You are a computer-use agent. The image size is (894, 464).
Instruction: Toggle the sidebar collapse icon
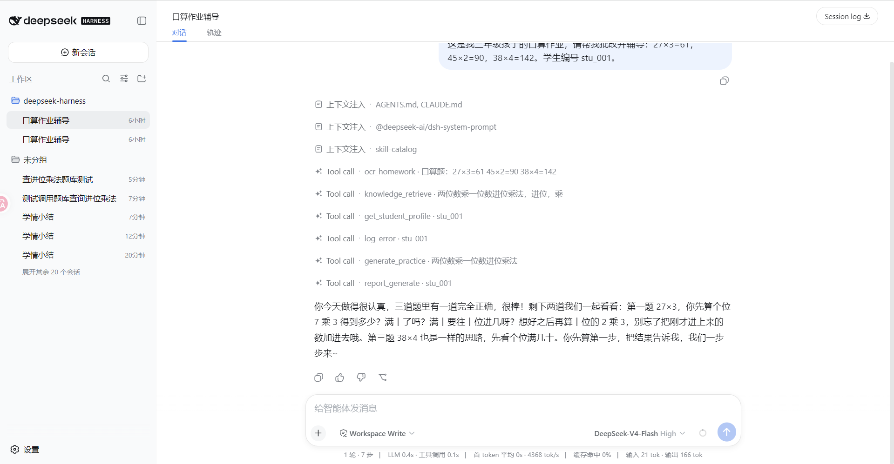(142, 21)
